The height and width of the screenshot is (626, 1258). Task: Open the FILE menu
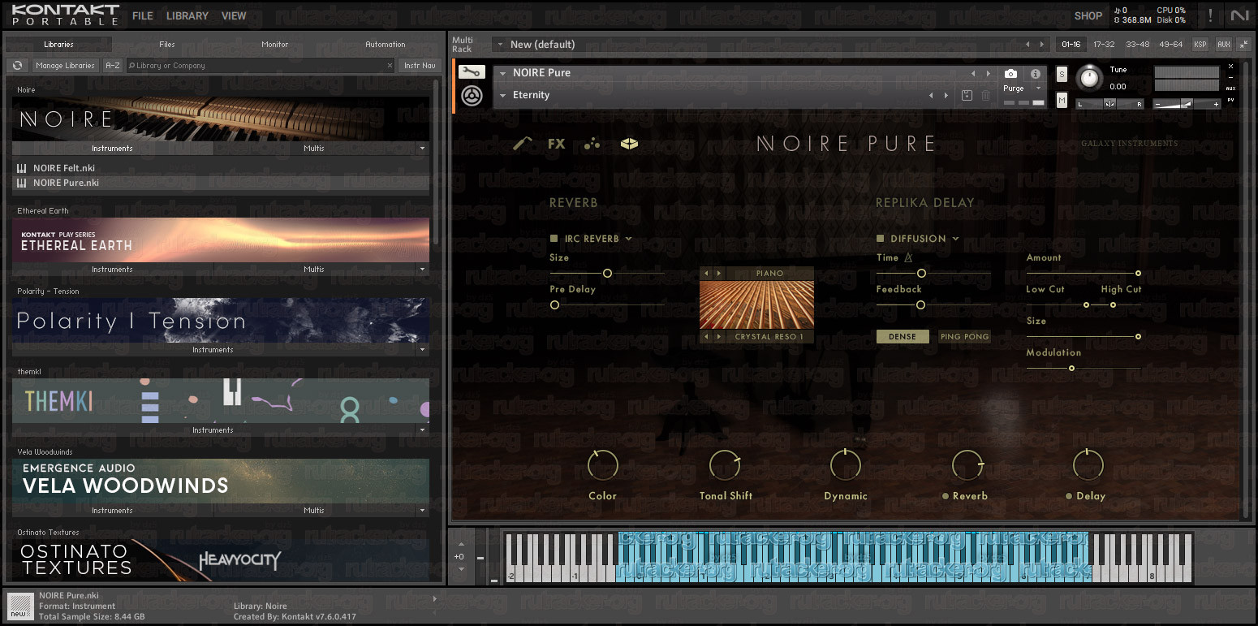pyautogui.click(x=143, y=15)
